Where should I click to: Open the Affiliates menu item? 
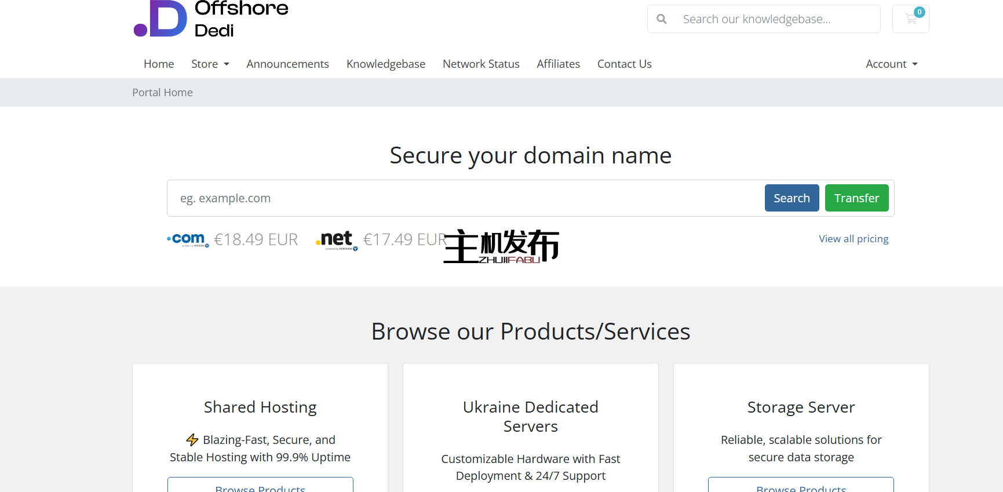tap(558, 64)
